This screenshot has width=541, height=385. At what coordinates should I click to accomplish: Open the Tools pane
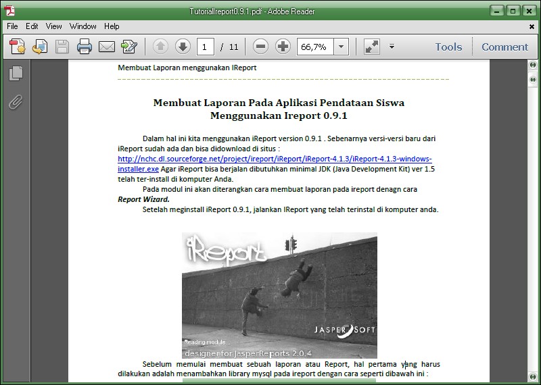click(x=448, y=47)
